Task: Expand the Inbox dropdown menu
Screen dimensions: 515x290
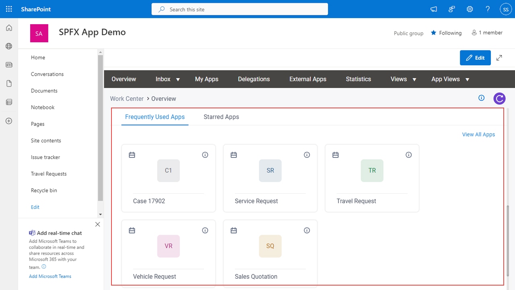Action: point(178,79)
